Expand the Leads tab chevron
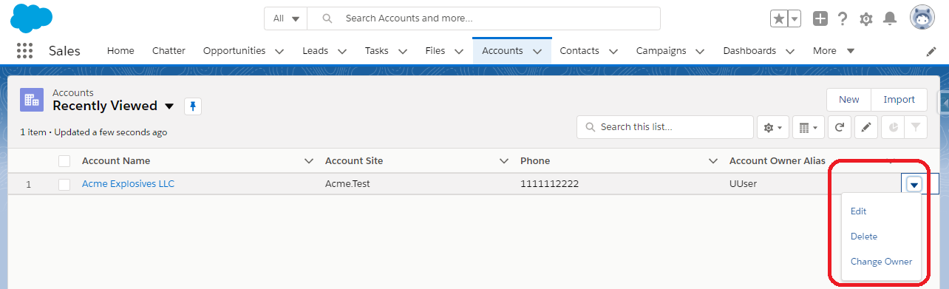The width and height of the screenshot is (949, 289). [342, 52]
